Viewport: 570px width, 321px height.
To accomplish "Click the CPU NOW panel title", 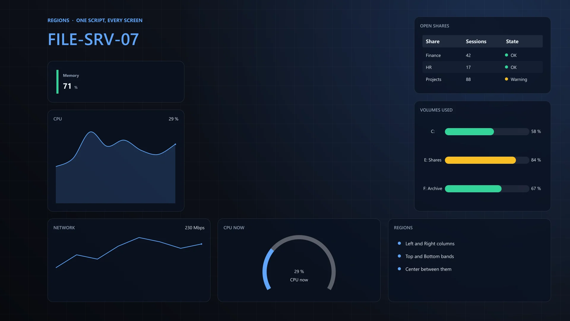I will (234, 228).
